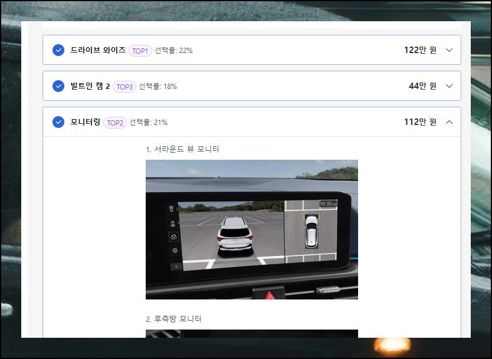
Task: Click the 1. 서라운드 뷰 모니터 heading
Action: [182, 149]
